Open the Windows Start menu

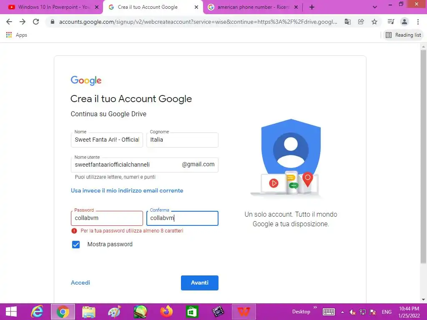click(x=11, y=312)
